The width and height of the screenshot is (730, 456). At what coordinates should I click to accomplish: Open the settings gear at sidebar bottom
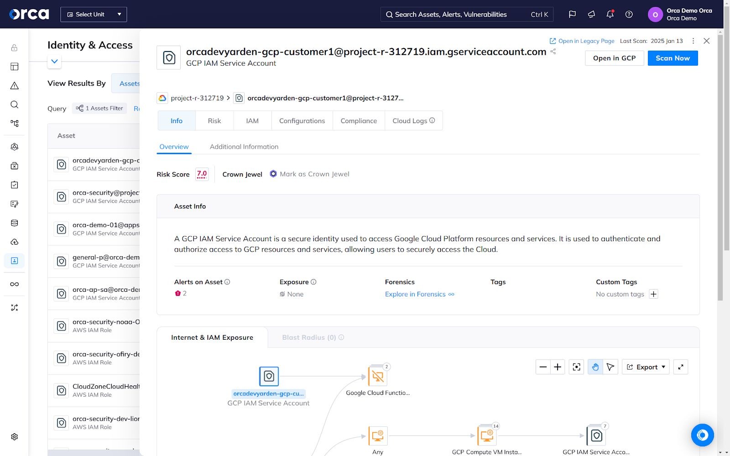14,436
